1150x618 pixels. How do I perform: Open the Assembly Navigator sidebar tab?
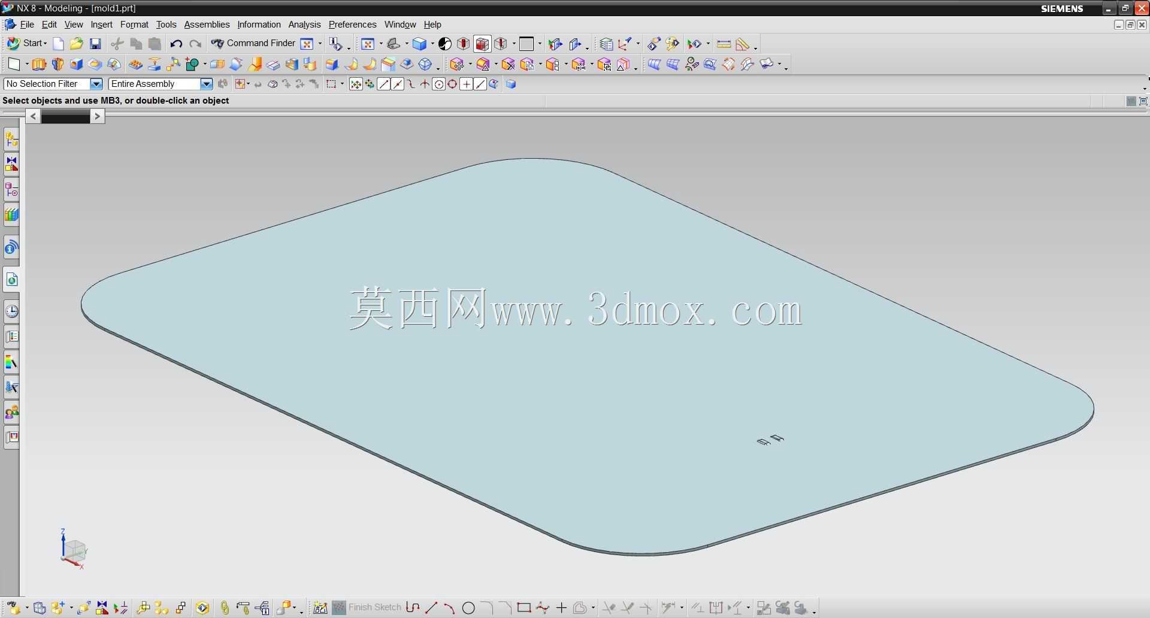[11, 139]
